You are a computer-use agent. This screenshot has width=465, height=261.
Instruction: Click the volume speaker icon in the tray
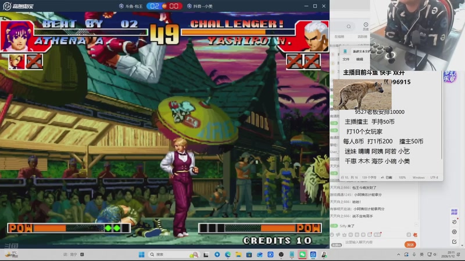pyautogui.click(x=435, y=254)
